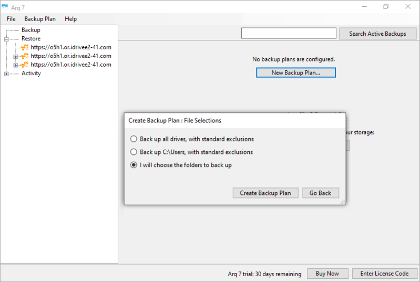Open the Backup Plan menu
420x282 pixels.
(x=40, y=19)
